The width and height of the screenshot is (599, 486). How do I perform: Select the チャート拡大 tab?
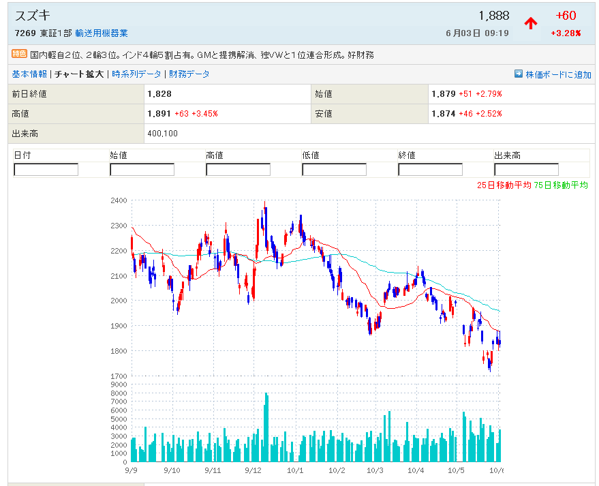(79, 74)
